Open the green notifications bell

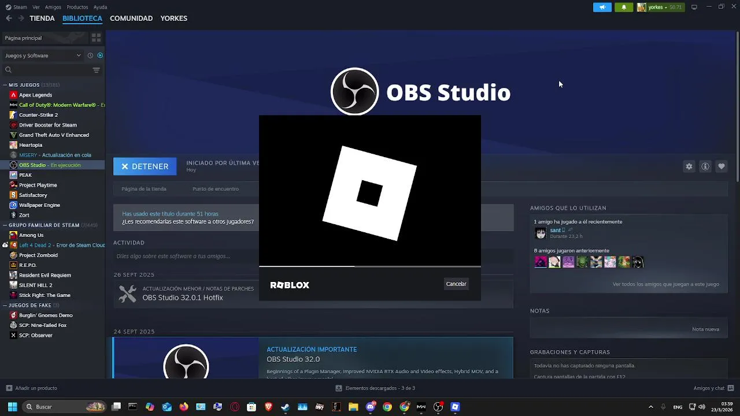623,8
